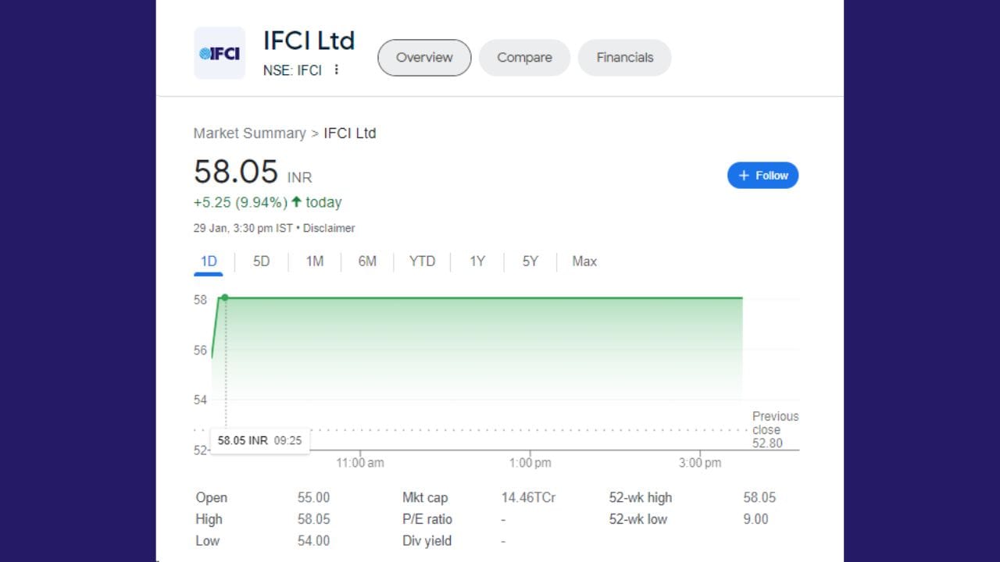1000x562 pixels.
Task: Click the IFCI Ltd breadcrumb label
Action: click(x=348, y=133)
